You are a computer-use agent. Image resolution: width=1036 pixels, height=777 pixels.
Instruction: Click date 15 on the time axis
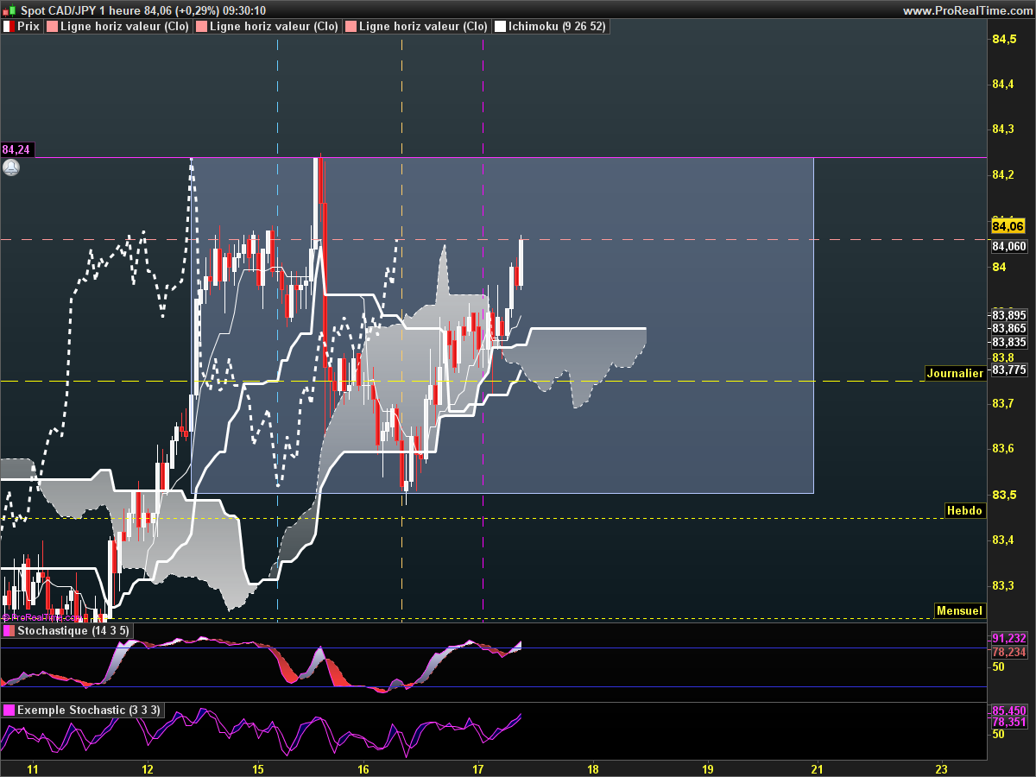pos(258,769)
